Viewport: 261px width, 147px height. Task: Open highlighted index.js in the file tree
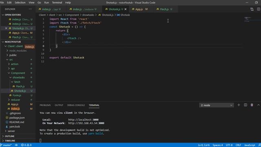tap(15, 109)
